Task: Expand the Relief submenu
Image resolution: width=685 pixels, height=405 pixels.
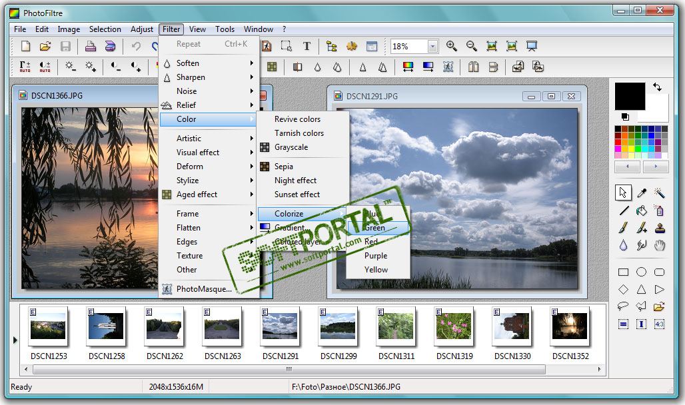Action: pos(209,105)
